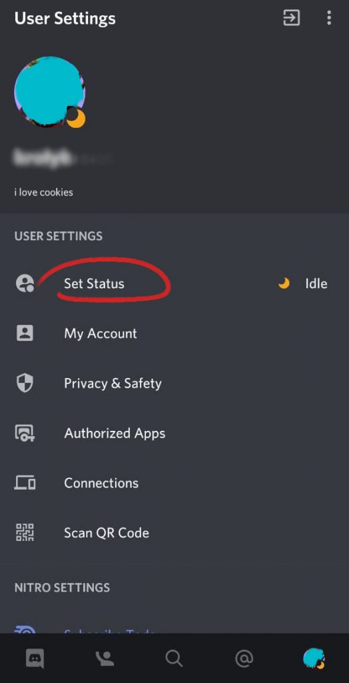Tap the Authorized Apps key icon
The height and width of the screenshot is (683, 349).
[25, 433]
